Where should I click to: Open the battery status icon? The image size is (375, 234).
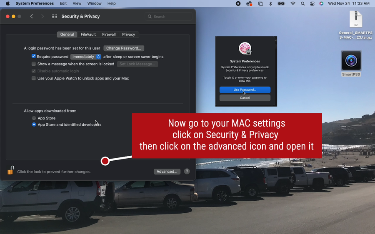(281, 3)
